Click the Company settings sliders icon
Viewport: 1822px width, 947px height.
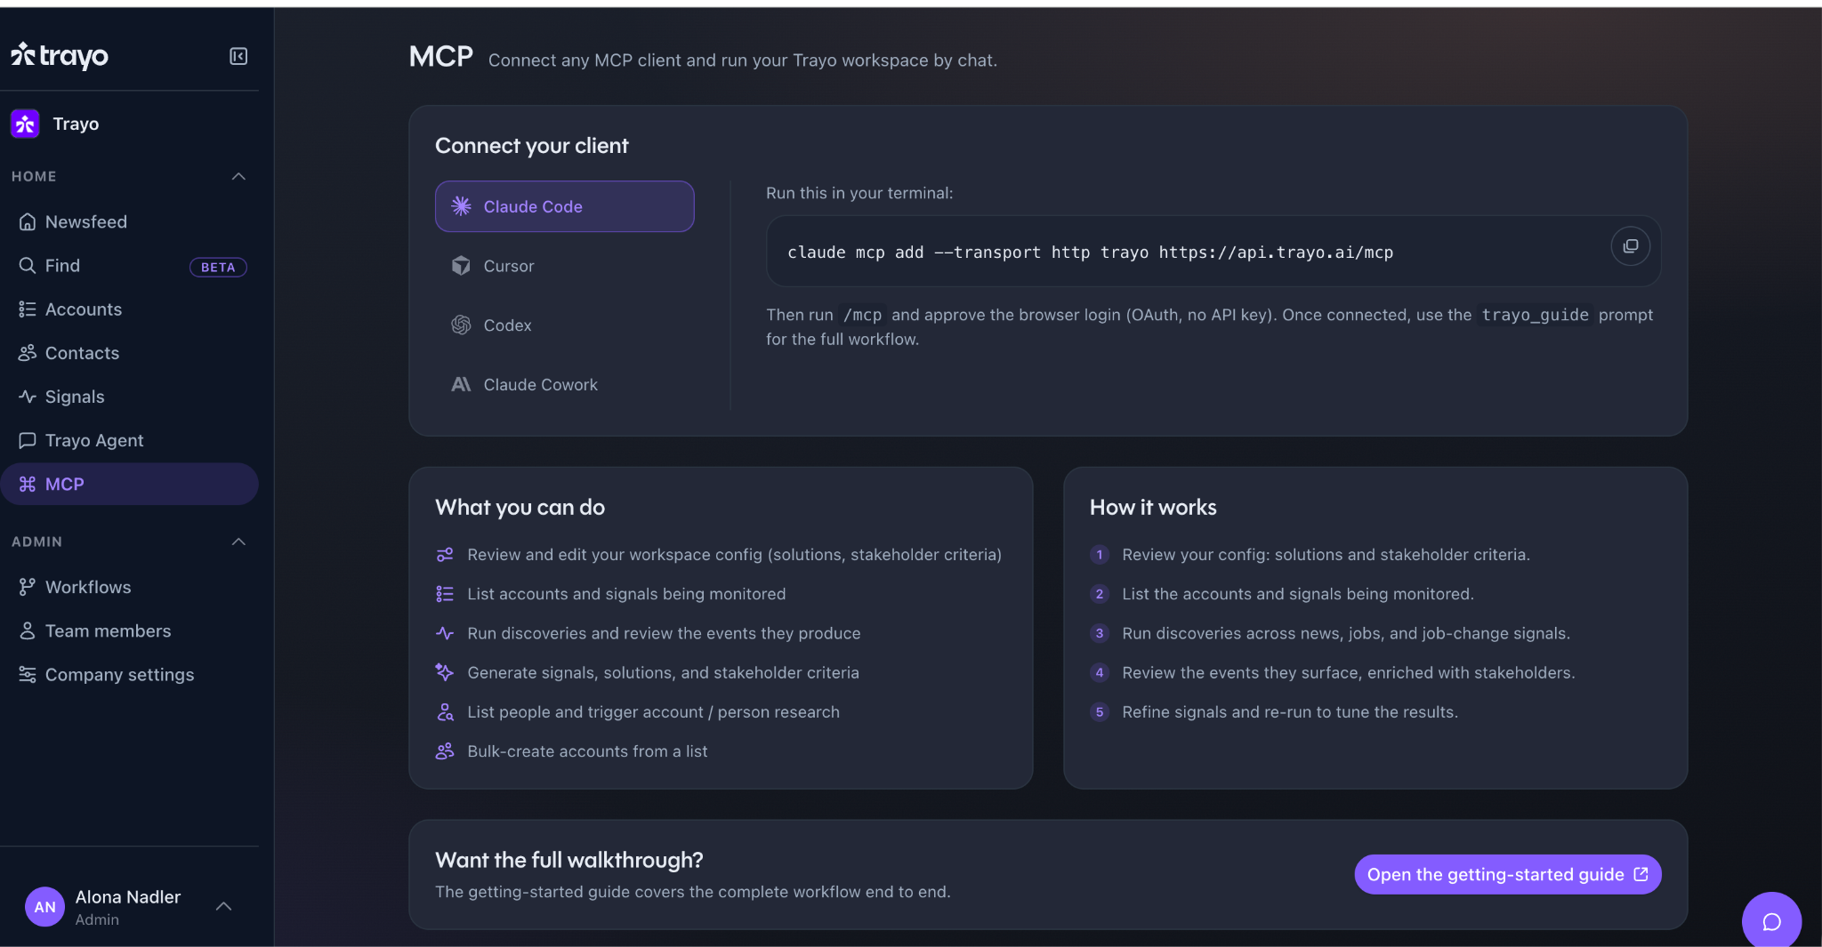point(28,674)
